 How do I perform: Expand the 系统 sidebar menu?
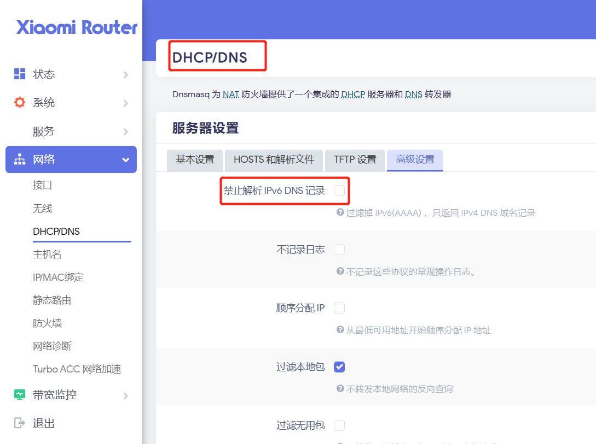(44, 102)
